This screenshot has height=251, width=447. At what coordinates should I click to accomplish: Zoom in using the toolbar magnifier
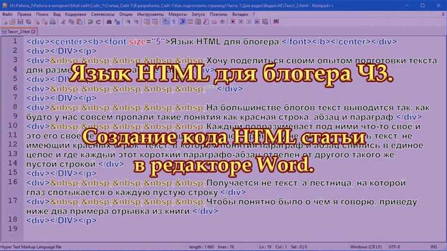128,21
